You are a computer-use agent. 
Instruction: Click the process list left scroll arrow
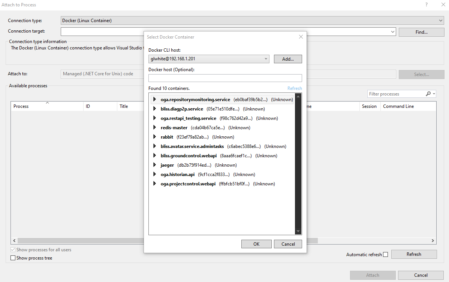click(14, 241)
